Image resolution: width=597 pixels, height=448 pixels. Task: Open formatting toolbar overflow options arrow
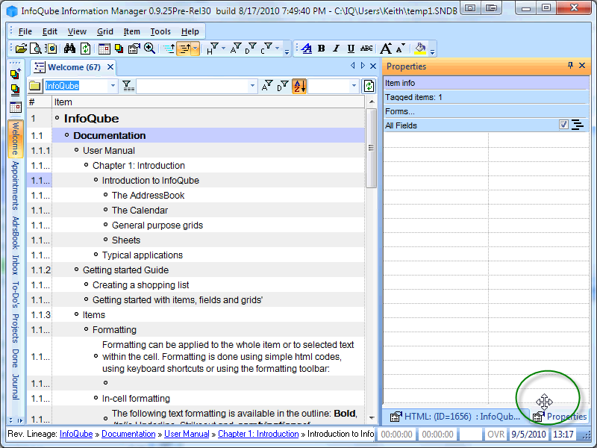coord(432,52)
